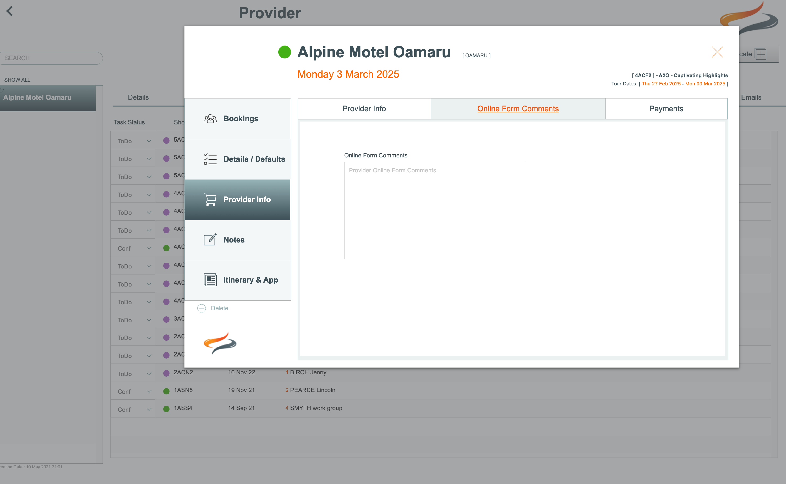Screen dimensions: 786x484
Task: Click the 2ACN2 tour code
Action: click(x=183, y=372)
